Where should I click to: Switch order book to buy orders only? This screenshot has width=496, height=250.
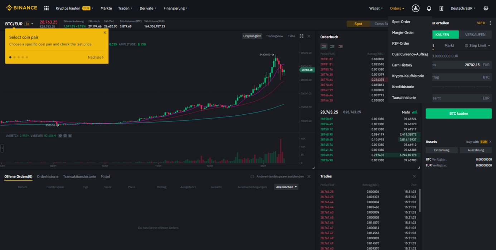coord(332,47)
